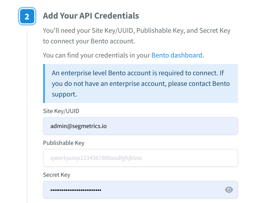This screenshot has width=259, height=203.
Task: Open the Bento dashboard link
Action: point(177,55)
